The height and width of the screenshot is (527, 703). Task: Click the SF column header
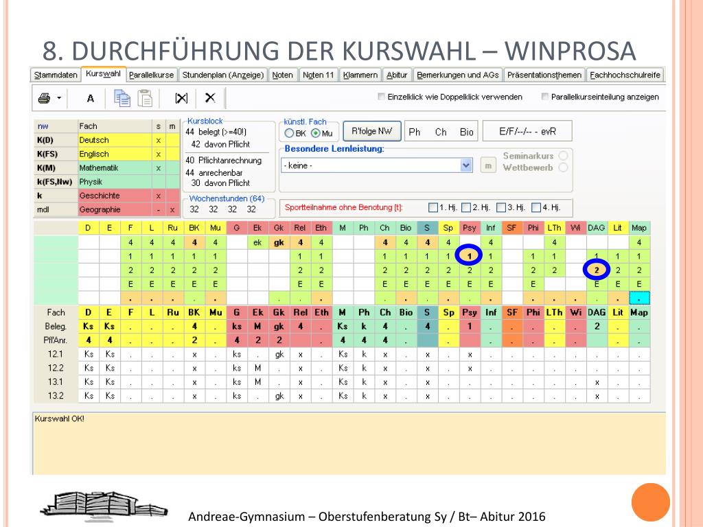511,228
